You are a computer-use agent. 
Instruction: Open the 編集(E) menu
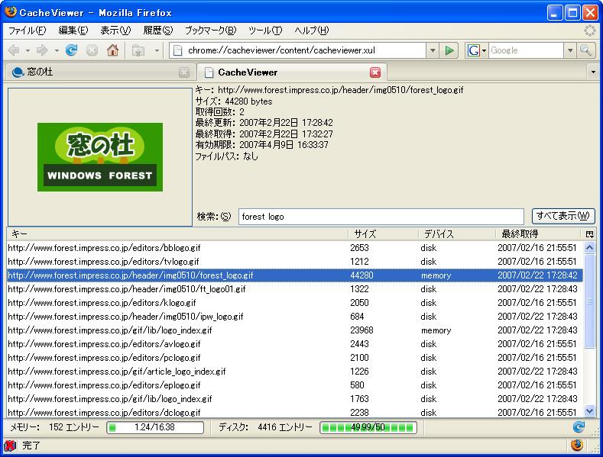(x=73, y=31)
